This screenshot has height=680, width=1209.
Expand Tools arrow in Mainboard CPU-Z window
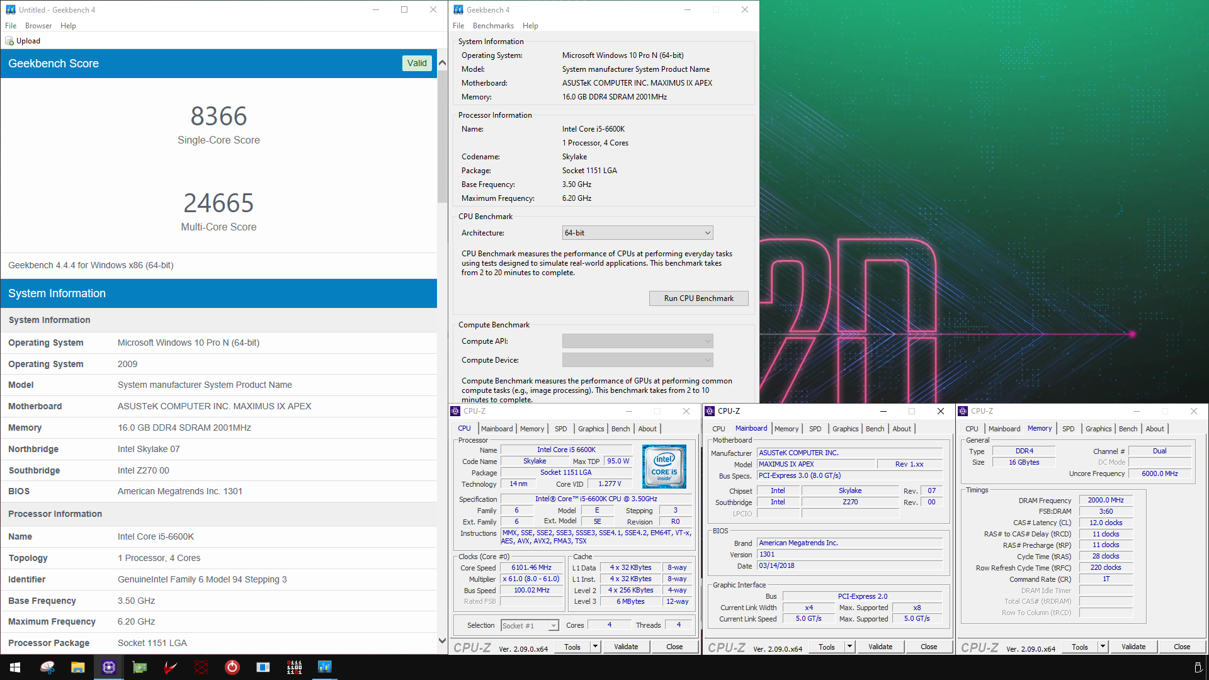tap(849, 647)
